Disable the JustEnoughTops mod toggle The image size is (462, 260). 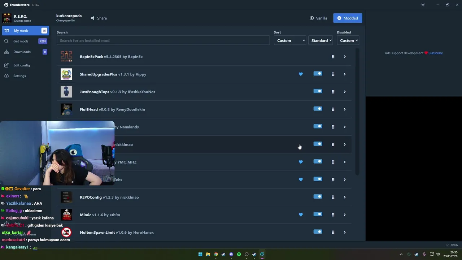(x=318, y=91)
